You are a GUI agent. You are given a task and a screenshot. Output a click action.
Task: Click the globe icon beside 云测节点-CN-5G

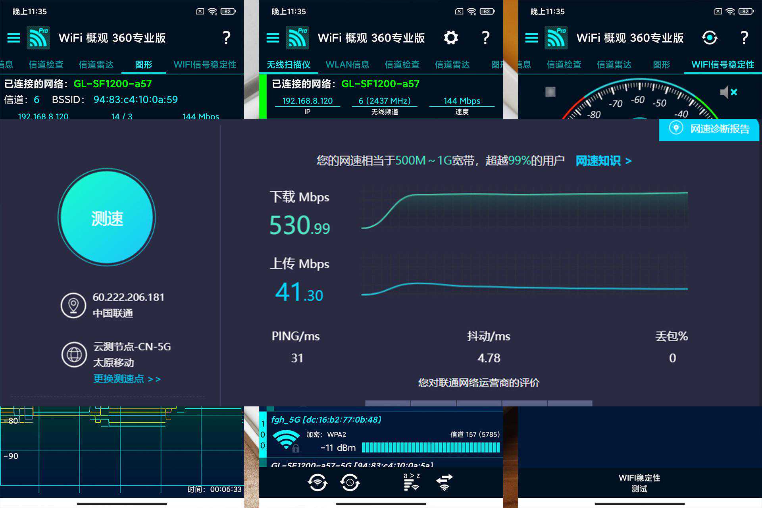(x=74, y=354)
